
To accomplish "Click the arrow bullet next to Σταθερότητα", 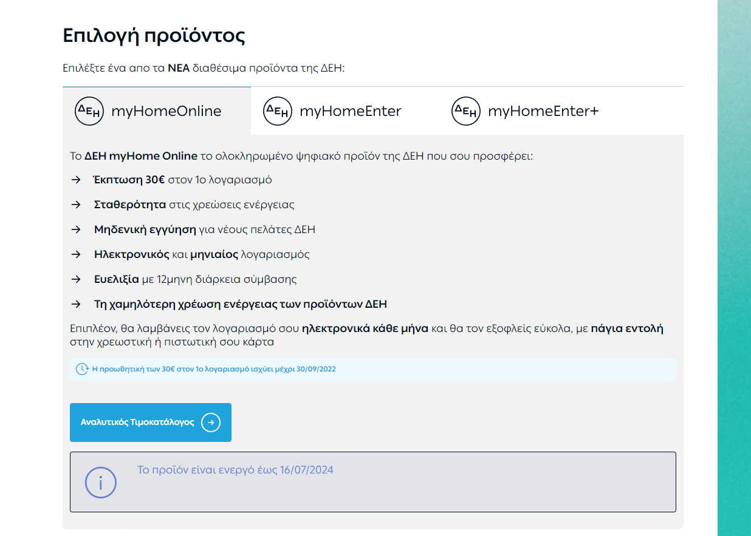I will 76,205.
